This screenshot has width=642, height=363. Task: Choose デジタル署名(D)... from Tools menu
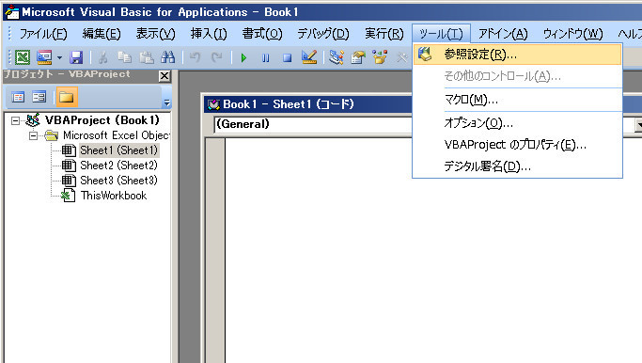[x=518, y=166]
